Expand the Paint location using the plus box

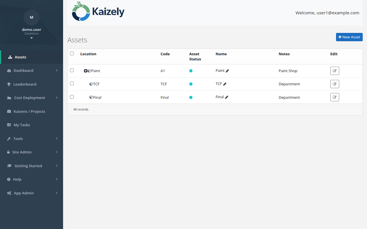[85, 70]
